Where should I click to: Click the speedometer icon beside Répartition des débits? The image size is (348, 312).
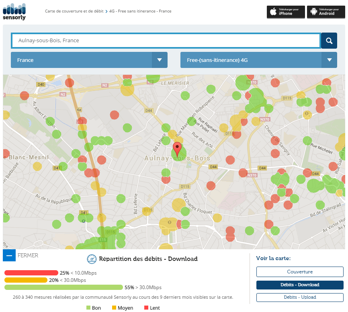point(92,259)
